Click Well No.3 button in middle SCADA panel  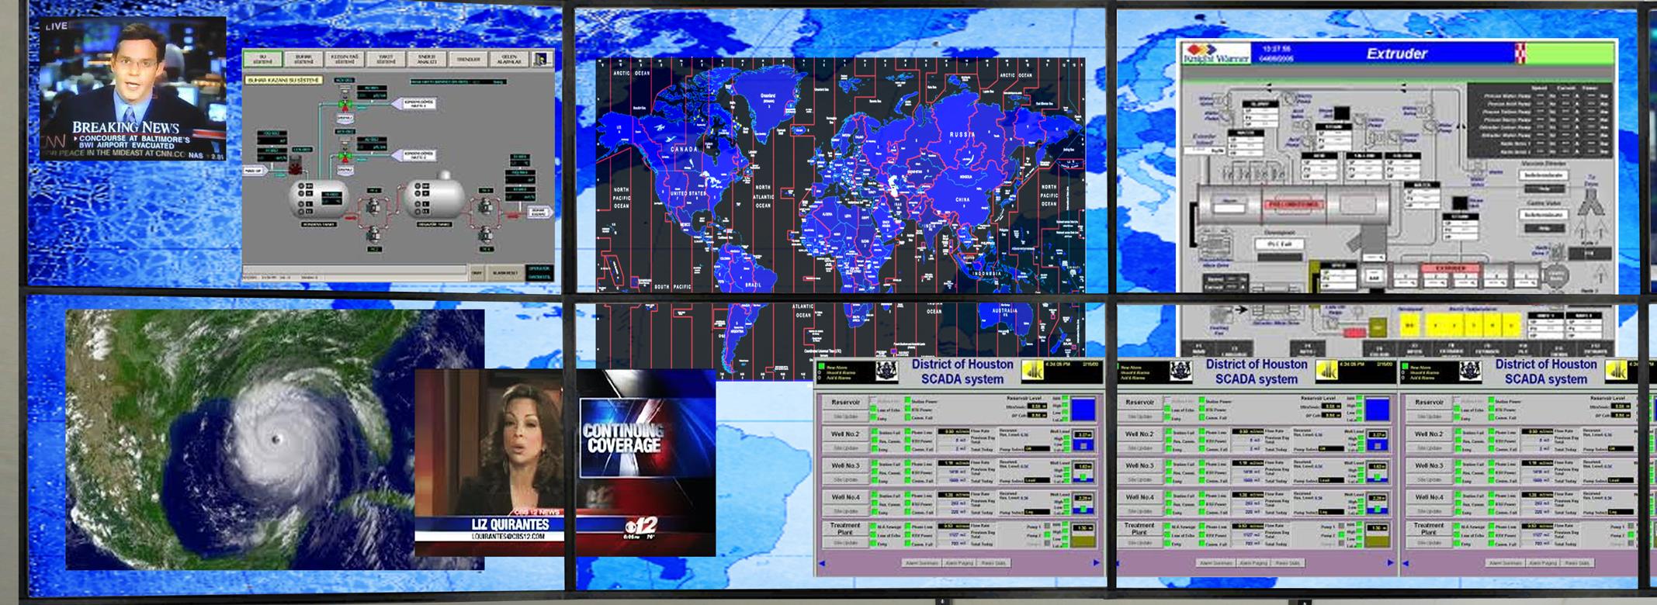(1139, 465)
